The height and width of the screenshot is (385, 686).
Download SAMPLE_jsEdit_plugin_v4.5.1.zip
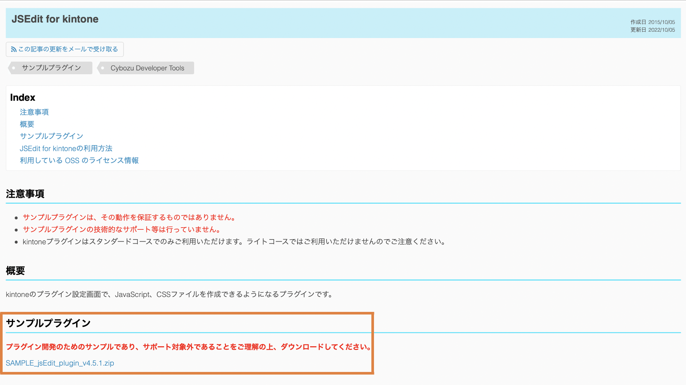60,363
